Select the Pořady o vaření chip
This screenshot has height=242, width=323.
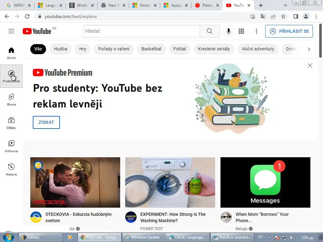tap(114, 49)
